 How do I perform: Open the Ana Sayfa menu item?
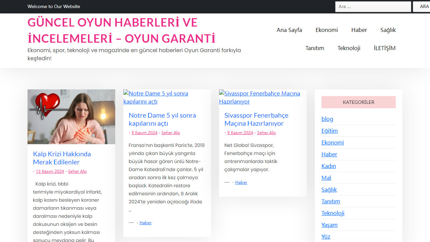(289, 30)
